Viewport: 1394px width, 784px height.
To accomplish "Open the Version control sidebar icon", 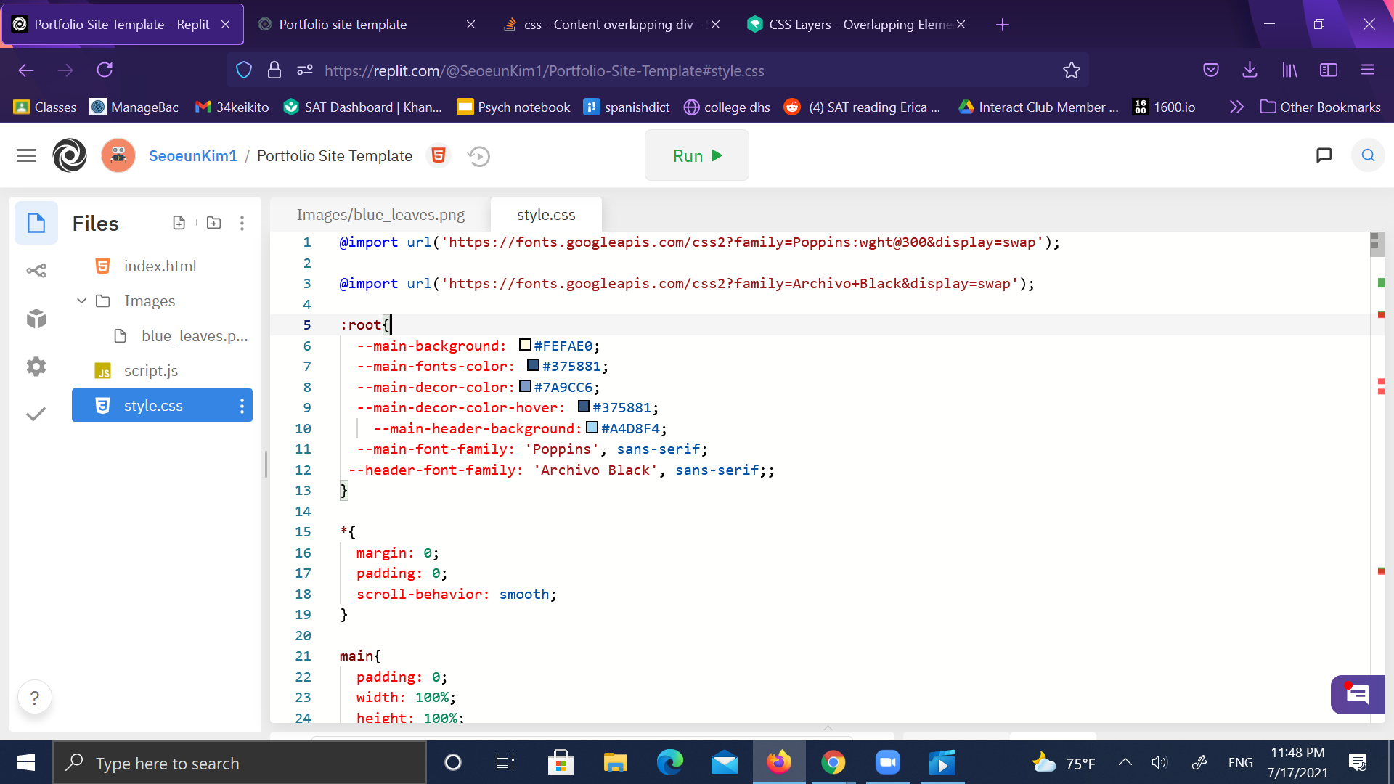I will pos(36,271).
